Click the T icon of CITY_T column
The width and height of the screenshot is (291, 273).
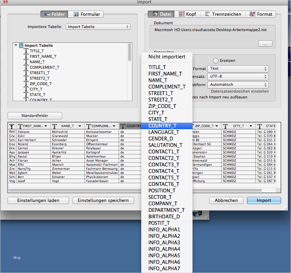click(225, 126)
